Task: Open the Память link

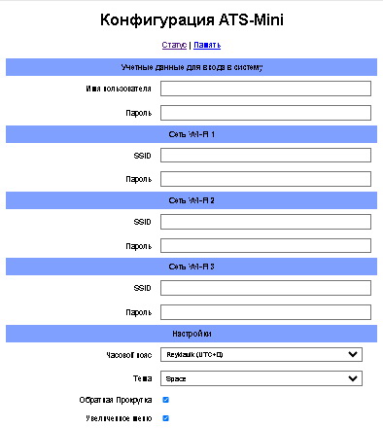Action: coord(207,45)
